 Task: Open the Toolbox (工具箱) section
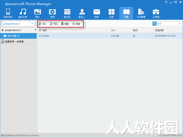click(156, 13)
